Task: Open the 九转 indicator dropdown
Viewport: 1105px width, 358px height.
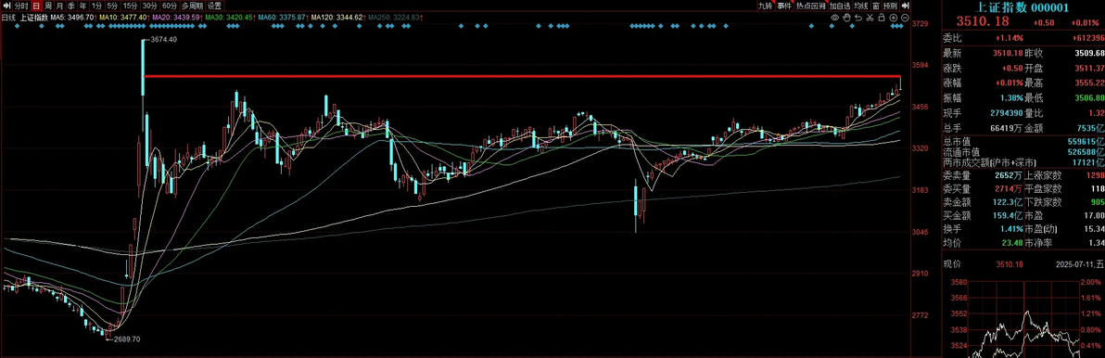Action: (x=766, y=6)
